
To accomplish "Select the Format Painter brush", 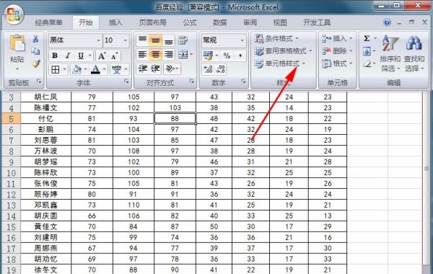I will [x=35, y=63].
